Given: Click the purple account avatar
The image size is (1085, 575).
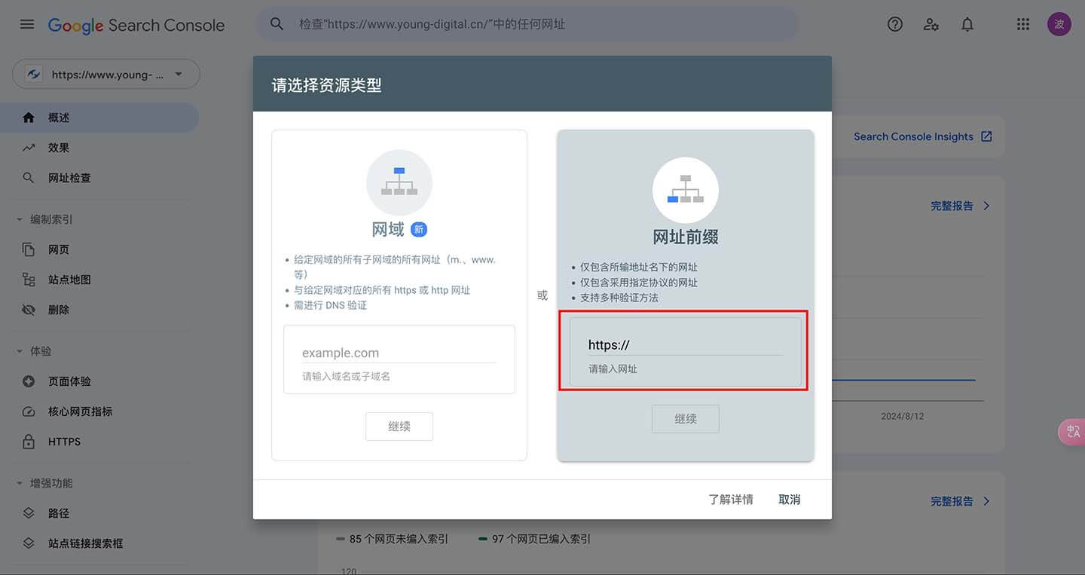Looking at the screenshot, I should [x=1059, y=24].
